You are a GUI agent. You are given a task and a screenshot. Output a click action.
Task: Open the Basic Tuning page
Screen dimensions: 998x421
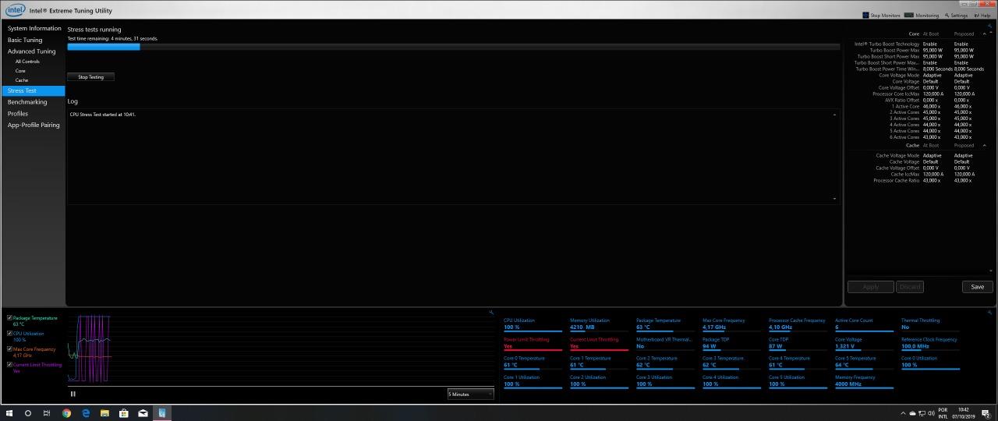click(25, 40)
